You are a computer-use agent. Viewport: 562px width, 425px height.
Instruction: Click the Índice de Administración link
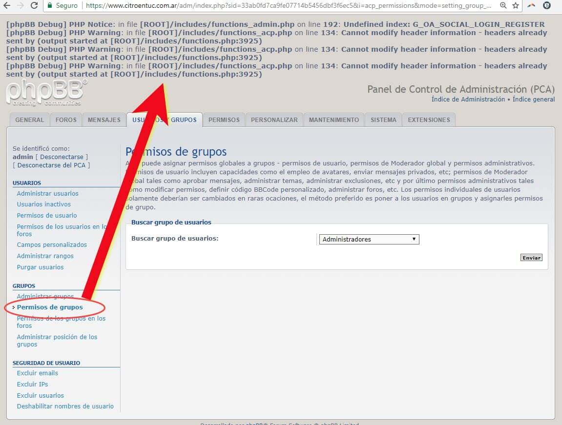click(x=468, y=99)
